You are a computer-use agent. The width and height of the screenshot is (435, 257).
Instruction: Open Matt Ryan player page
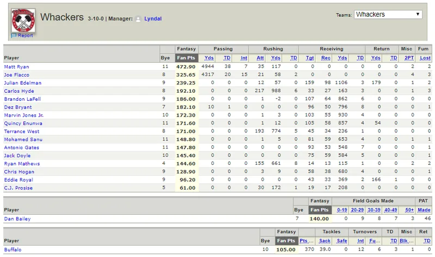(x=16, y=67)
